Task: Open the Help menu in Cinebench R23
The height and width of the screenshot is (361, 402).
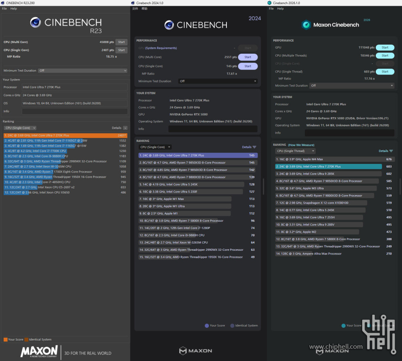Action: [14, 9]
